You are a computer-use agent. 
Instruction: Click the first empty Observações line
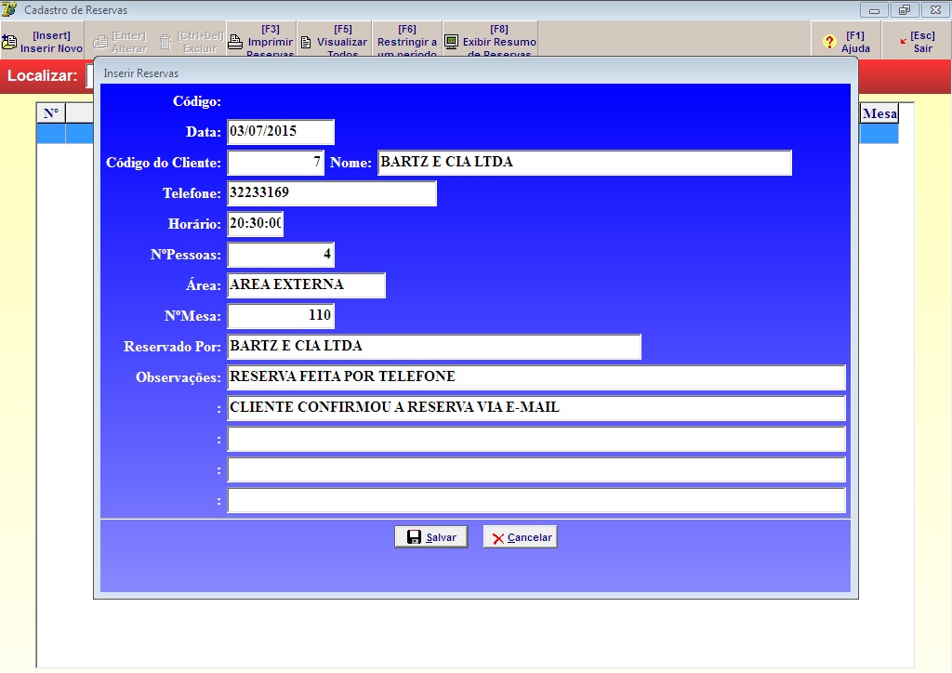click(x=535, y=439)
